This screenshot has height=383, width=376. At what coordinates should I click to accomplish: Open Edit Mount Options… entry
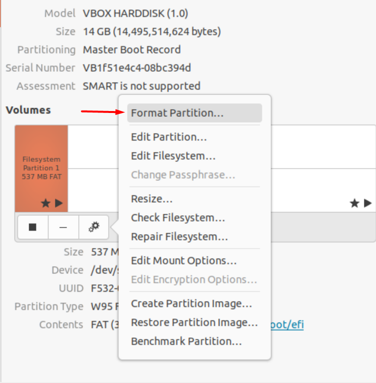click(184, 261)
